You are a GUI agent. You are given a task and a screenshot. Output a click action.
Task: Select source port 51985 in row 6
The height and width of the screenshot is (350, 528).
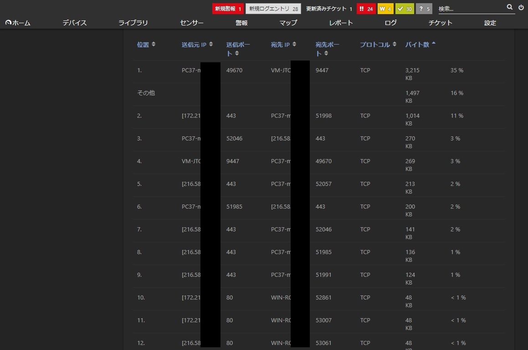pos(234,206)
